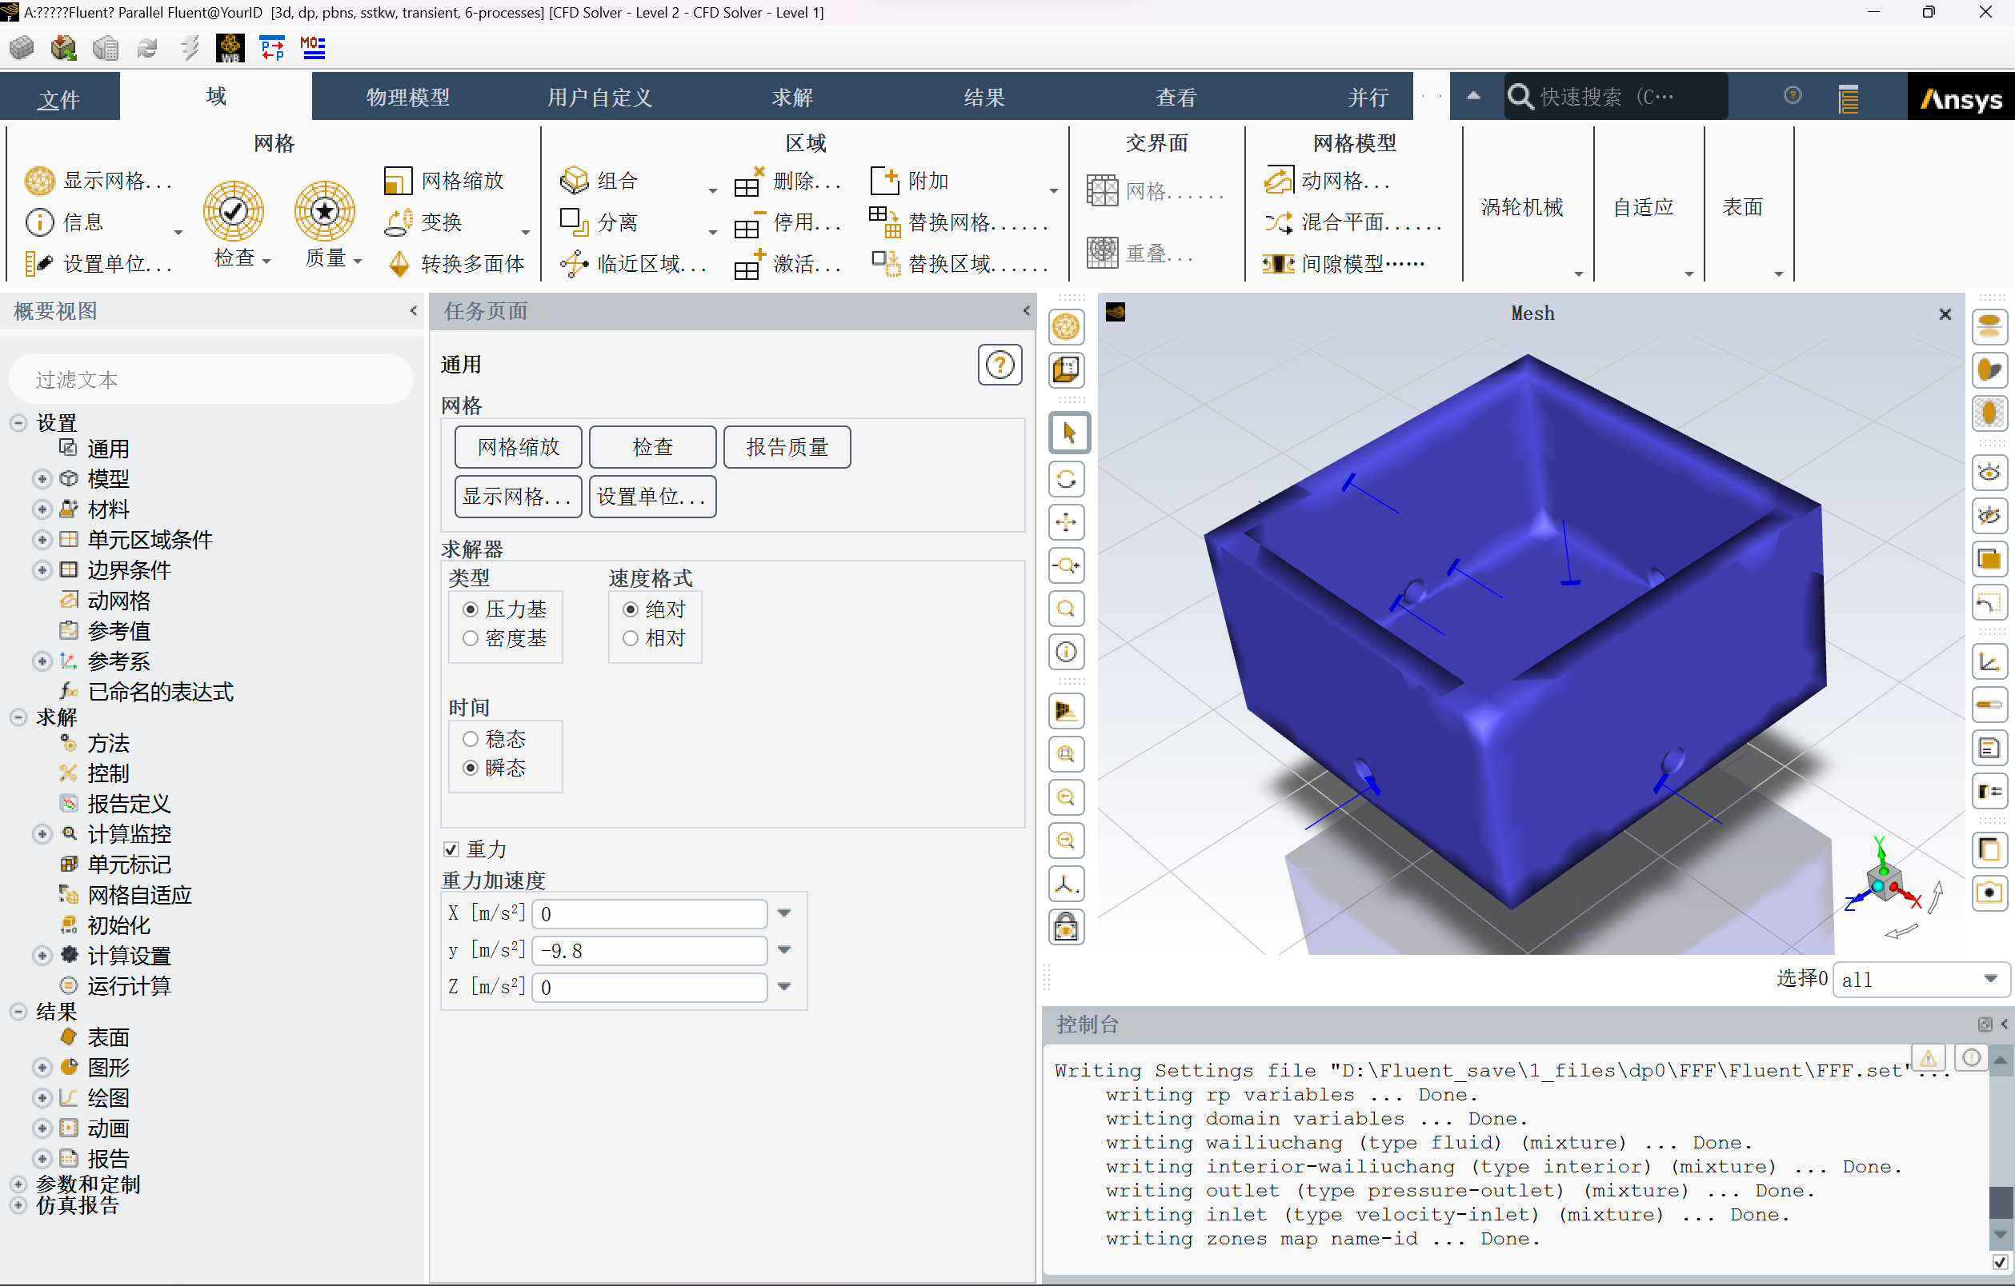Click the filter text (过滤文本) field
Viewport: 2015px width, 1286px height.
211,380
